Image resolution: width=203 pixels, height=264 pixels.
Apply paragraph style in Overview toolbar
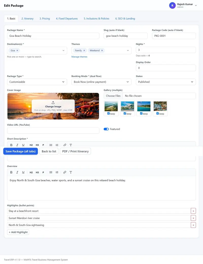click(43, 172)
